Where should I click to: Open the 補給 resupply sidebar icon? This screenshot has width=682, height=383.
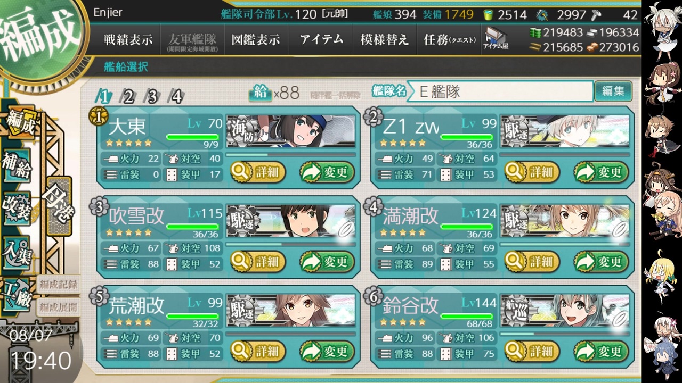pos(17,165)
